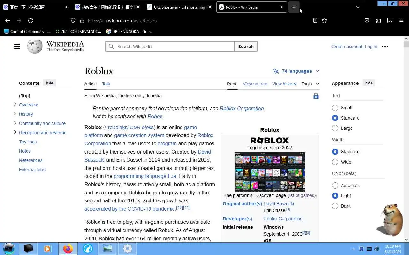This screenshot has height=255, width=409.
Task: Close the URL Shortener tab
Action: click(210, 7)
